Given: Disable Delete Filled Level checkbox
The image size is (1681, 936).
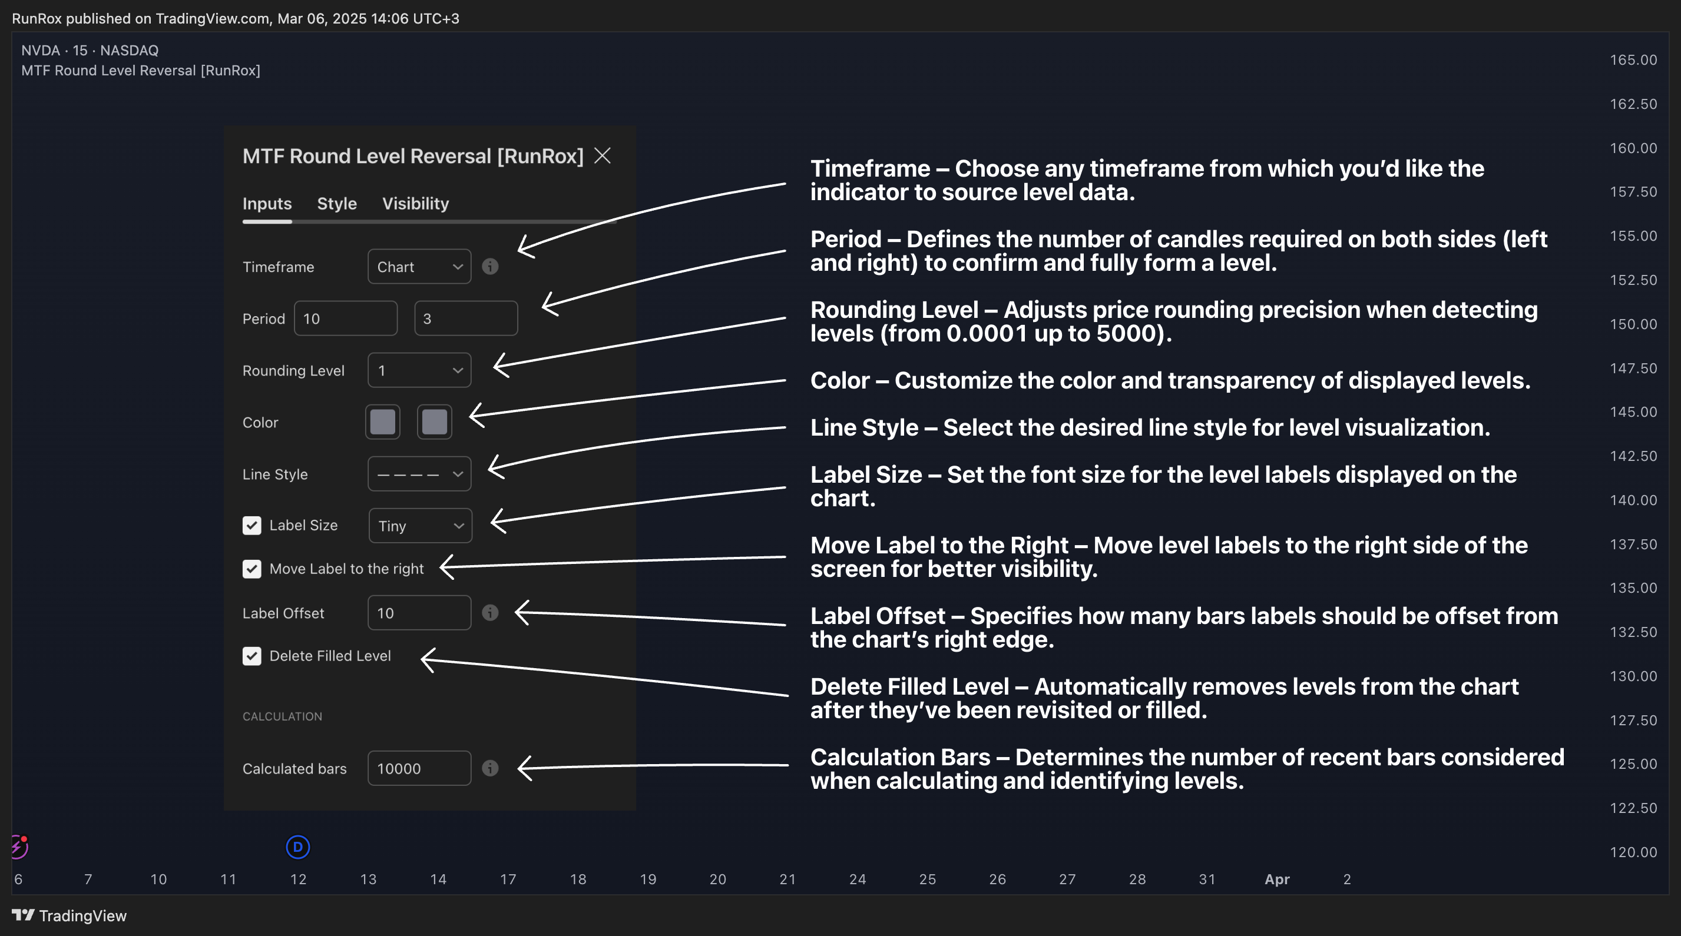Looking at the screenshot, I should coord(252,656).
